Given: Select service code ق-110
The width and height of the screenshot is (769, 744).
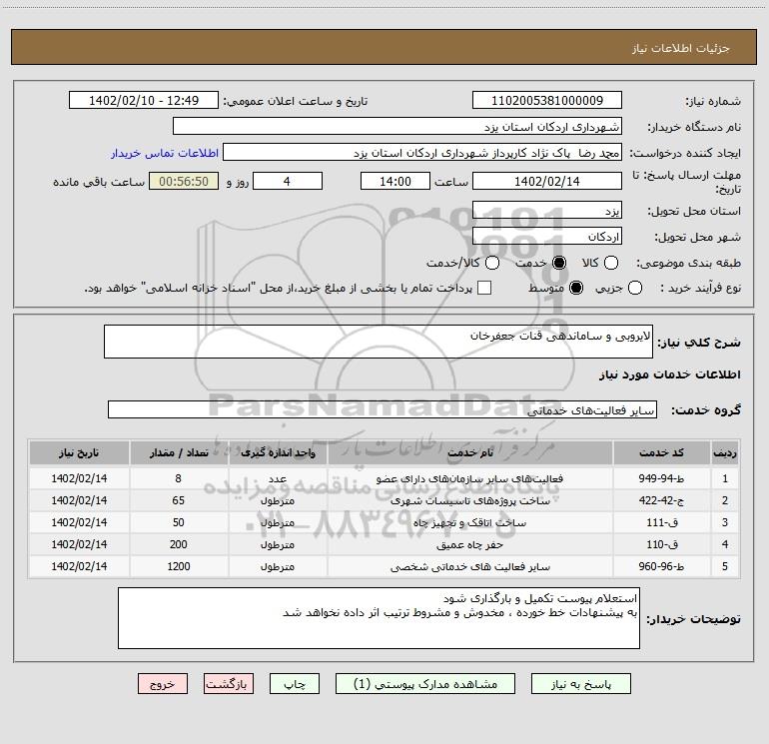Looking at the screenshot, I should pyautogui.click(x=661, y=544).
